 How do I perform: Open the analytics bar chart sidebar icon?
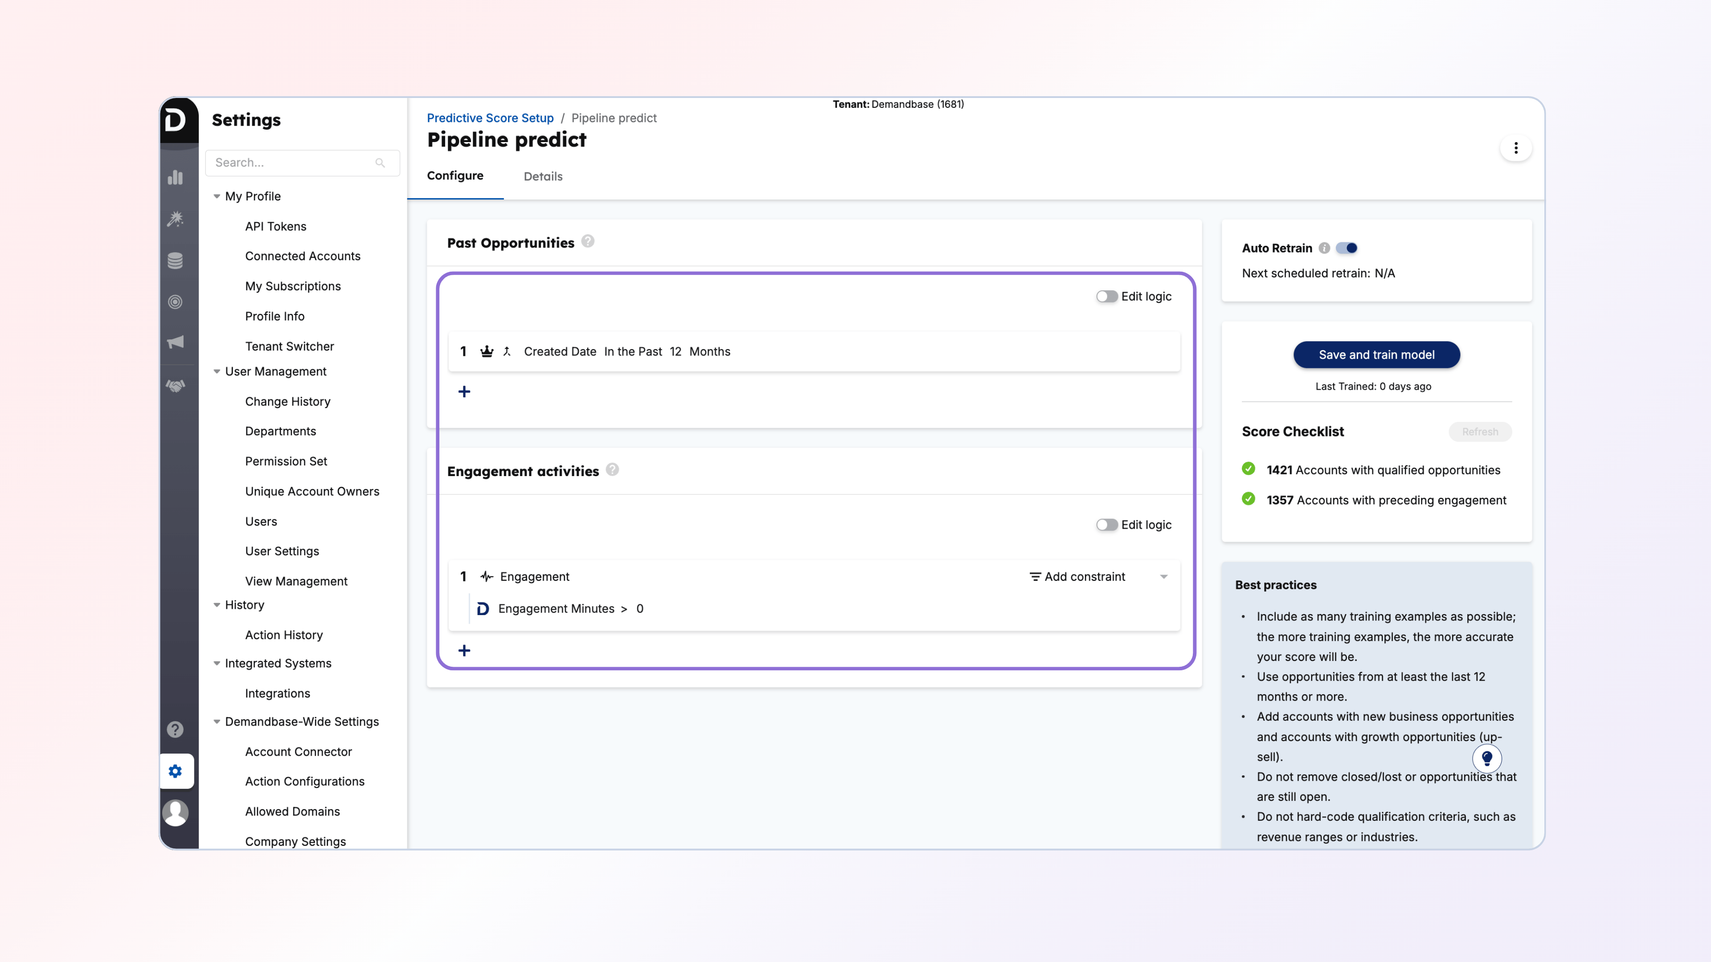tap(176, 177)
